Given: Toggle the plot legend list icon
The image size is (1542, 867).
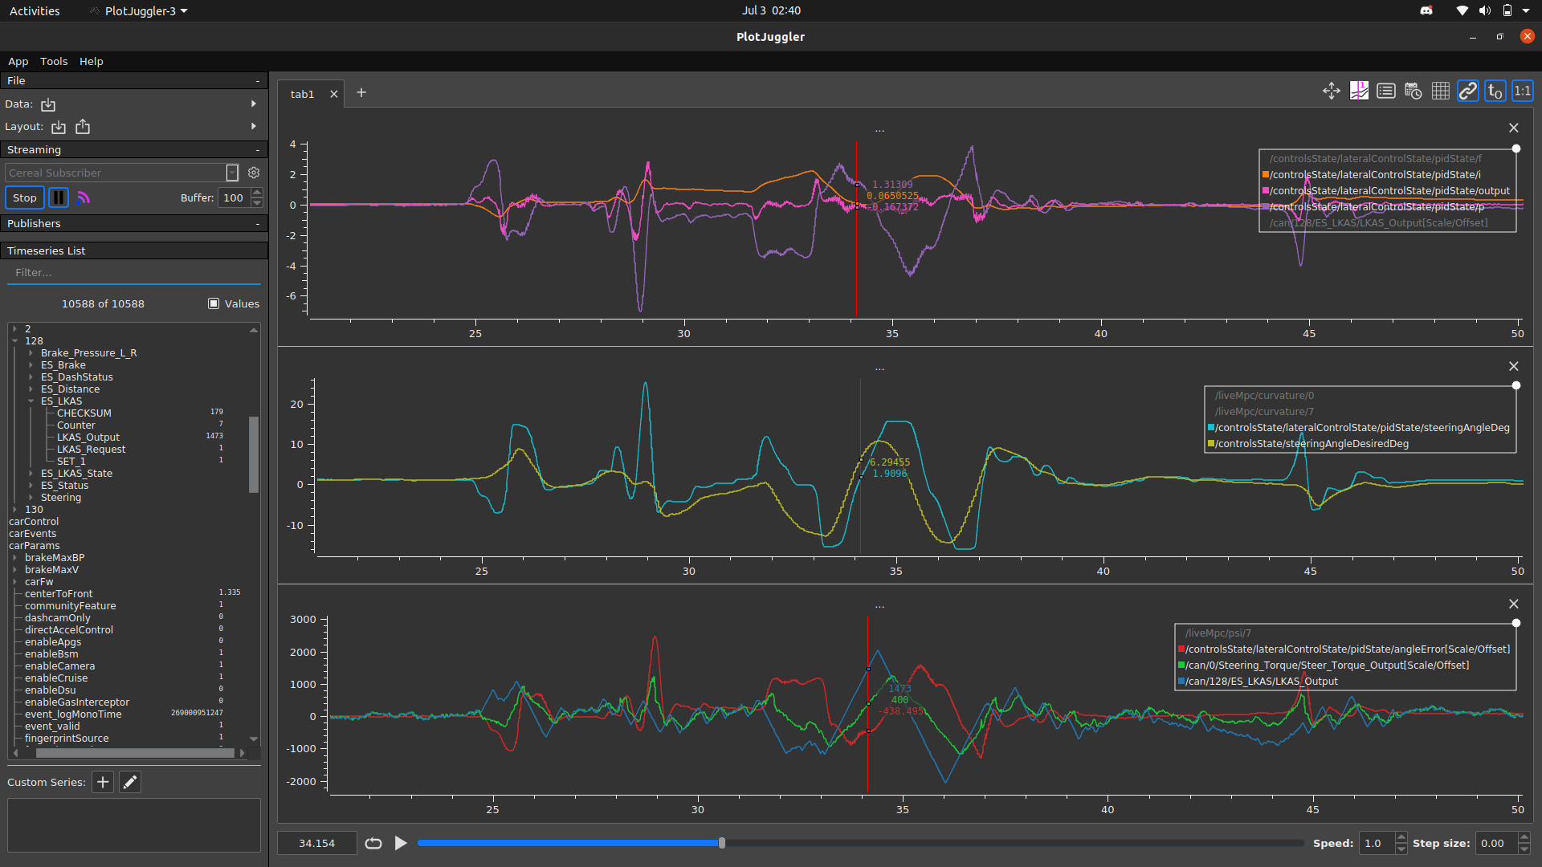Looking at the screenshot, I should tap(1386, 91).
